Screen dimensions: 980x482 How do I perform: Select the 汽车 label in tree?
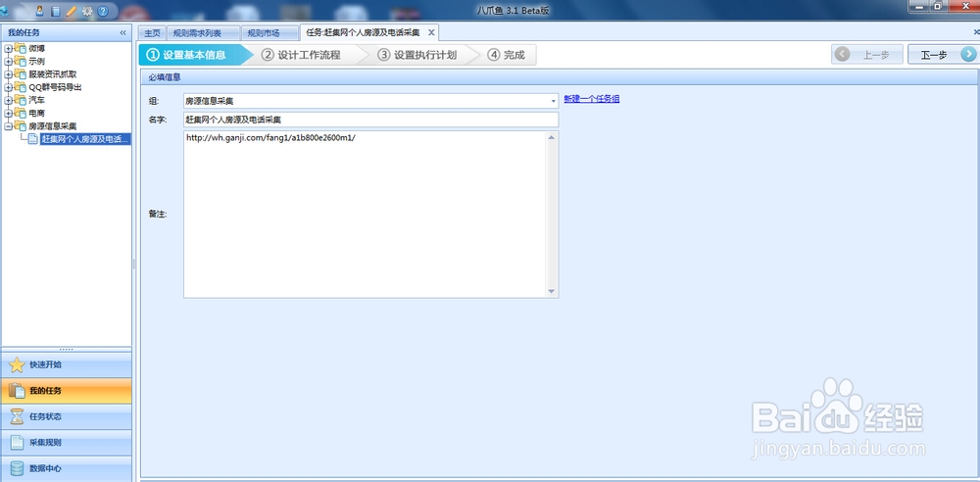pyautogui.click(x=37, y=100)
